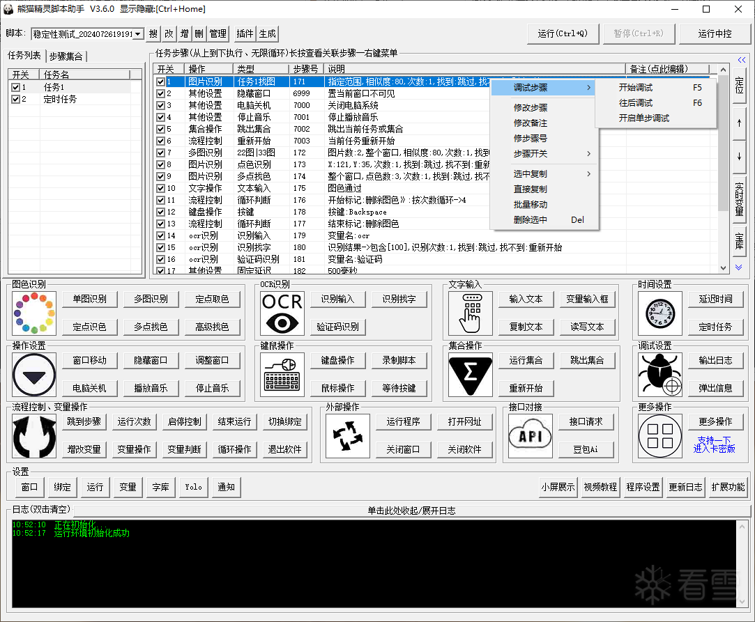This screenshot has height=622, width=755.
Task: Click the log panel scrollbar down arrow
Action: (742, 602)
